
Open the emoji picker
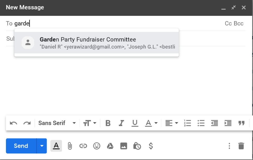(97, 146)
